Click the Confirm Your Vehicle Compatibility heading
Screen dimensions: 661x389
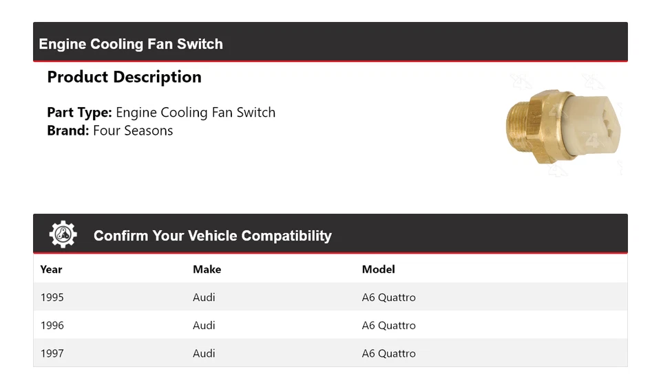click(x=212, y=236)
